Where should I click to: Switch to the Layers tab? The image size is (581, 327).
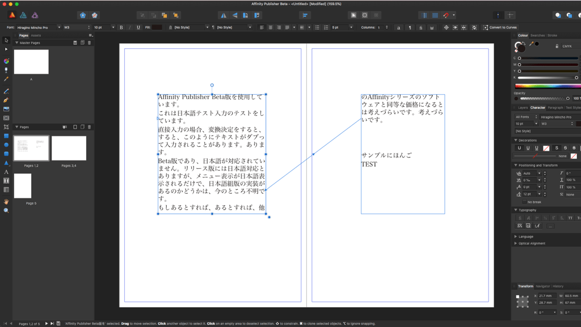coord(523,108)
